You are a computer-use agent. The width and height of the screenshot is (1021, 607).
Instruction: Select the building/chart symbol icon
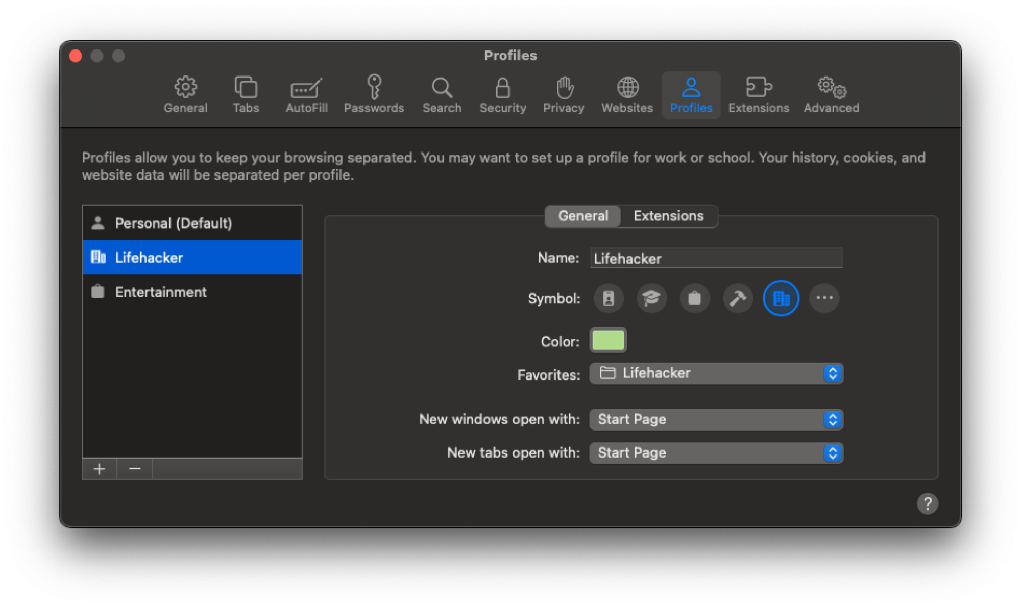(x=782, y=298)
